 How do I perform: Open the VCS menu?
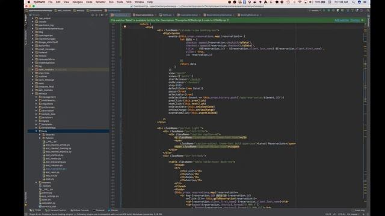(x=129, y=2)
